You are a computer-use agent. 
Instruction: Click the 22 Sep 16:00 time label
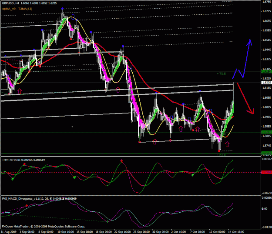(122, 232)
